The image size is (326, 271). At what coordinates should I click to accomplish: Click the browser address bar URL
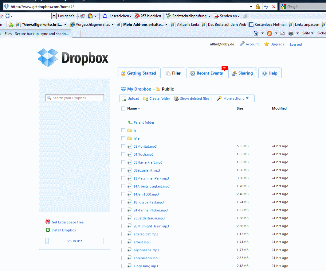point(42,7)
